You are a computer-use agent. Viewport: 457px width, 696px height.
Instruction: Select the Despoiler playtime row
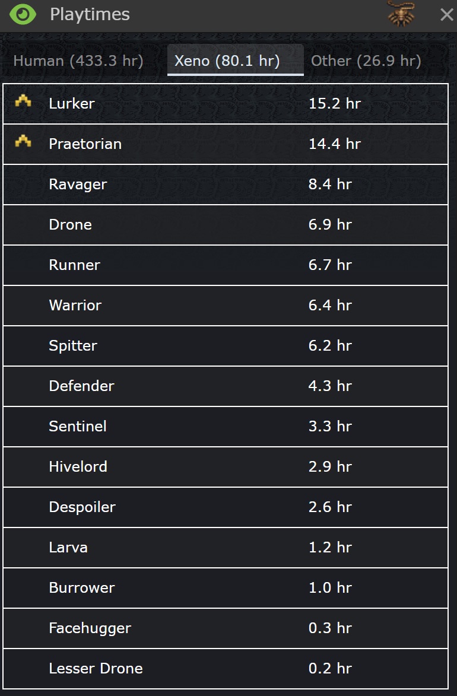pyautogui.click(x=226, y=507)
